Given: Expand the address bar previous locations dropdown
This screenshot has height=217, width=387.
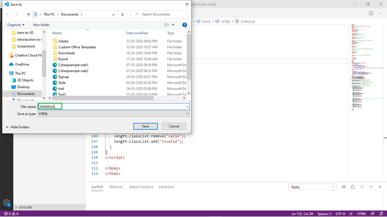Looking at the screenshot, I should [x=113, y=15].
